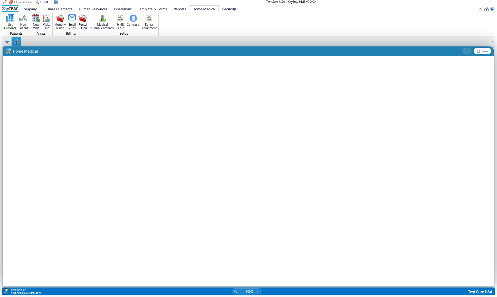Viewport: 497px width, 297px height.
Task: Switch to Business Elements tab
Action: 58,9
